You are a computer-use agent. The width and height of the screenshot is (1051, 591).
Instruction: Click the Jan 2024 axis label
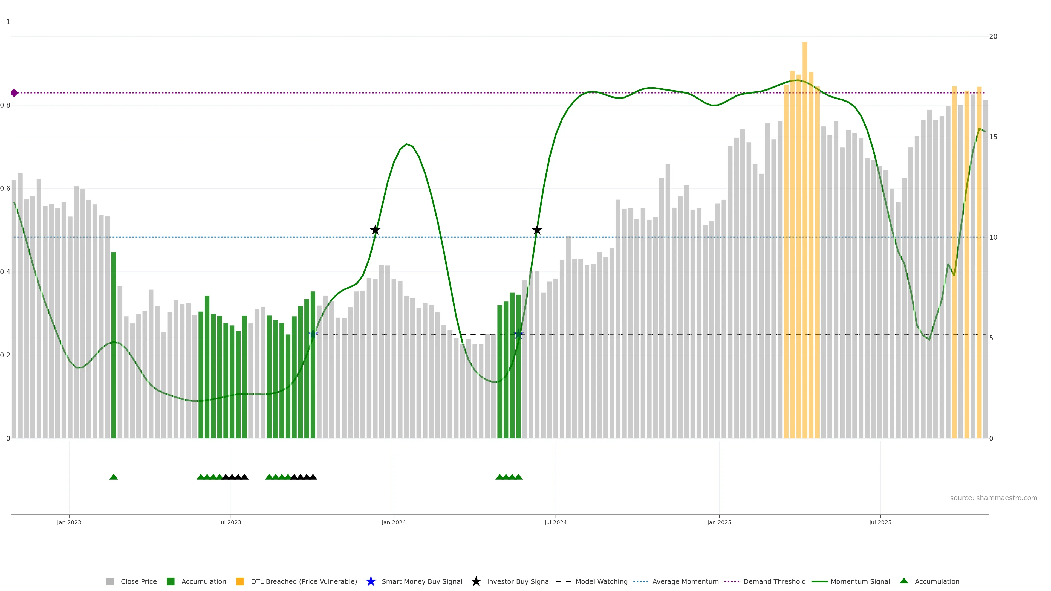click(393, 522)
